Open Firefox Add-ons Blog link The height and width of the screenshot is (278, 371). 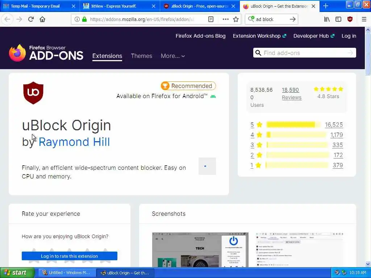point(200,36)
